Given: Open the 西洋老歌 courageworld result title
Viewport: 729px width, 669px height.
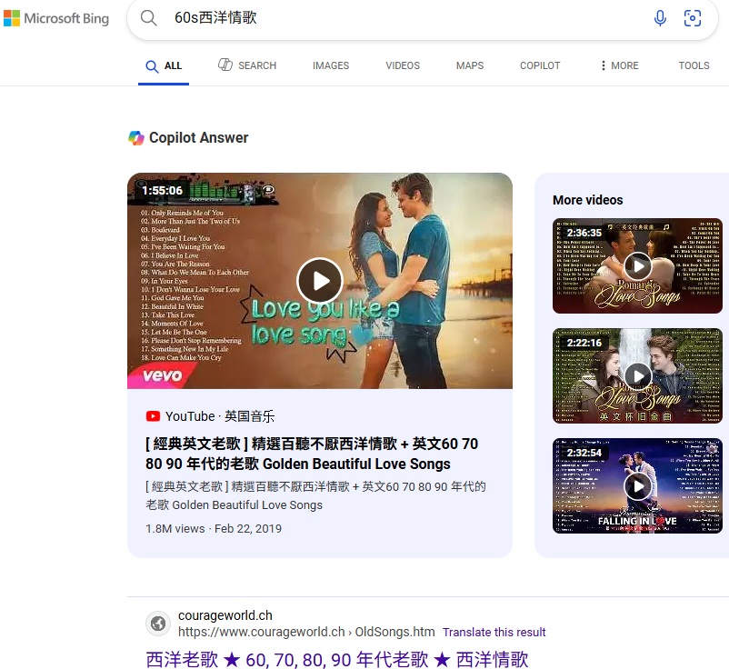Looking at the screenshot, I should pyautogui.click(x=336, y=659).
